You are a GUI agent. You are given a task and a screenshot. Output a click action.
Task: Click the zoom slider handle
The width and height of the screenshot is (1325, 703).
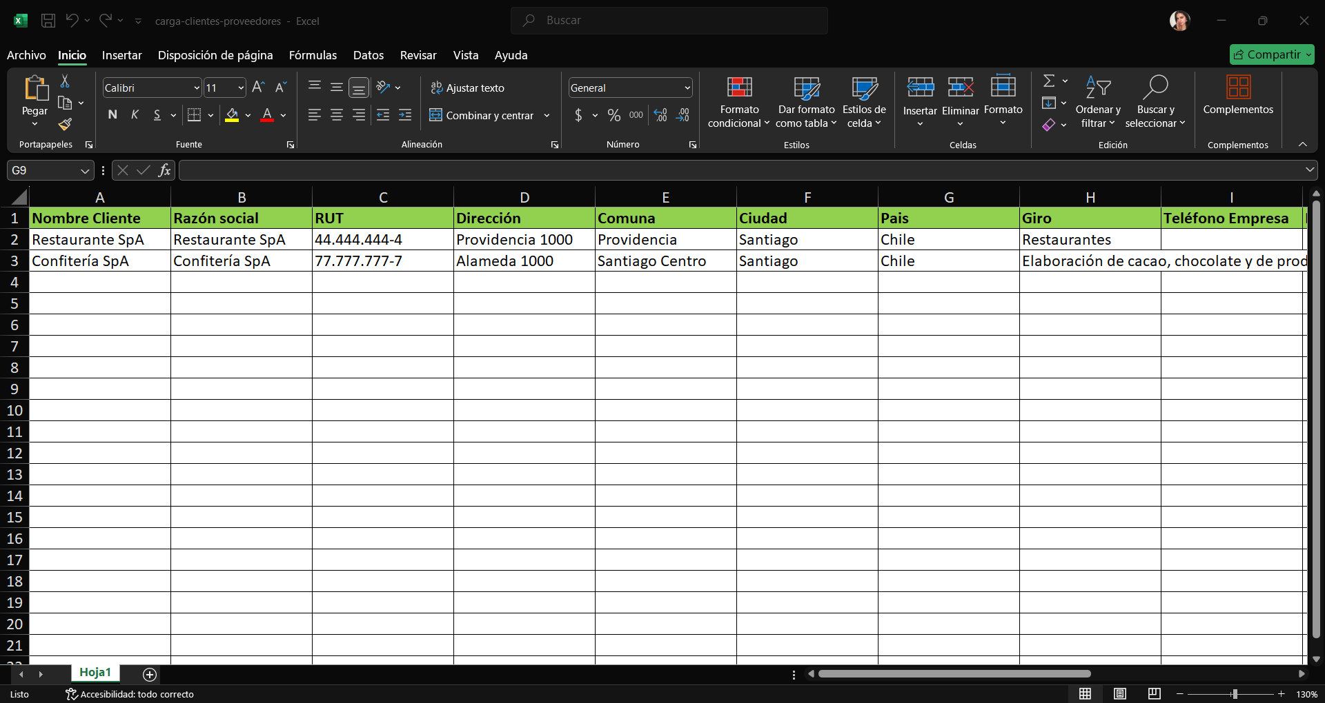click(1235, 694)
